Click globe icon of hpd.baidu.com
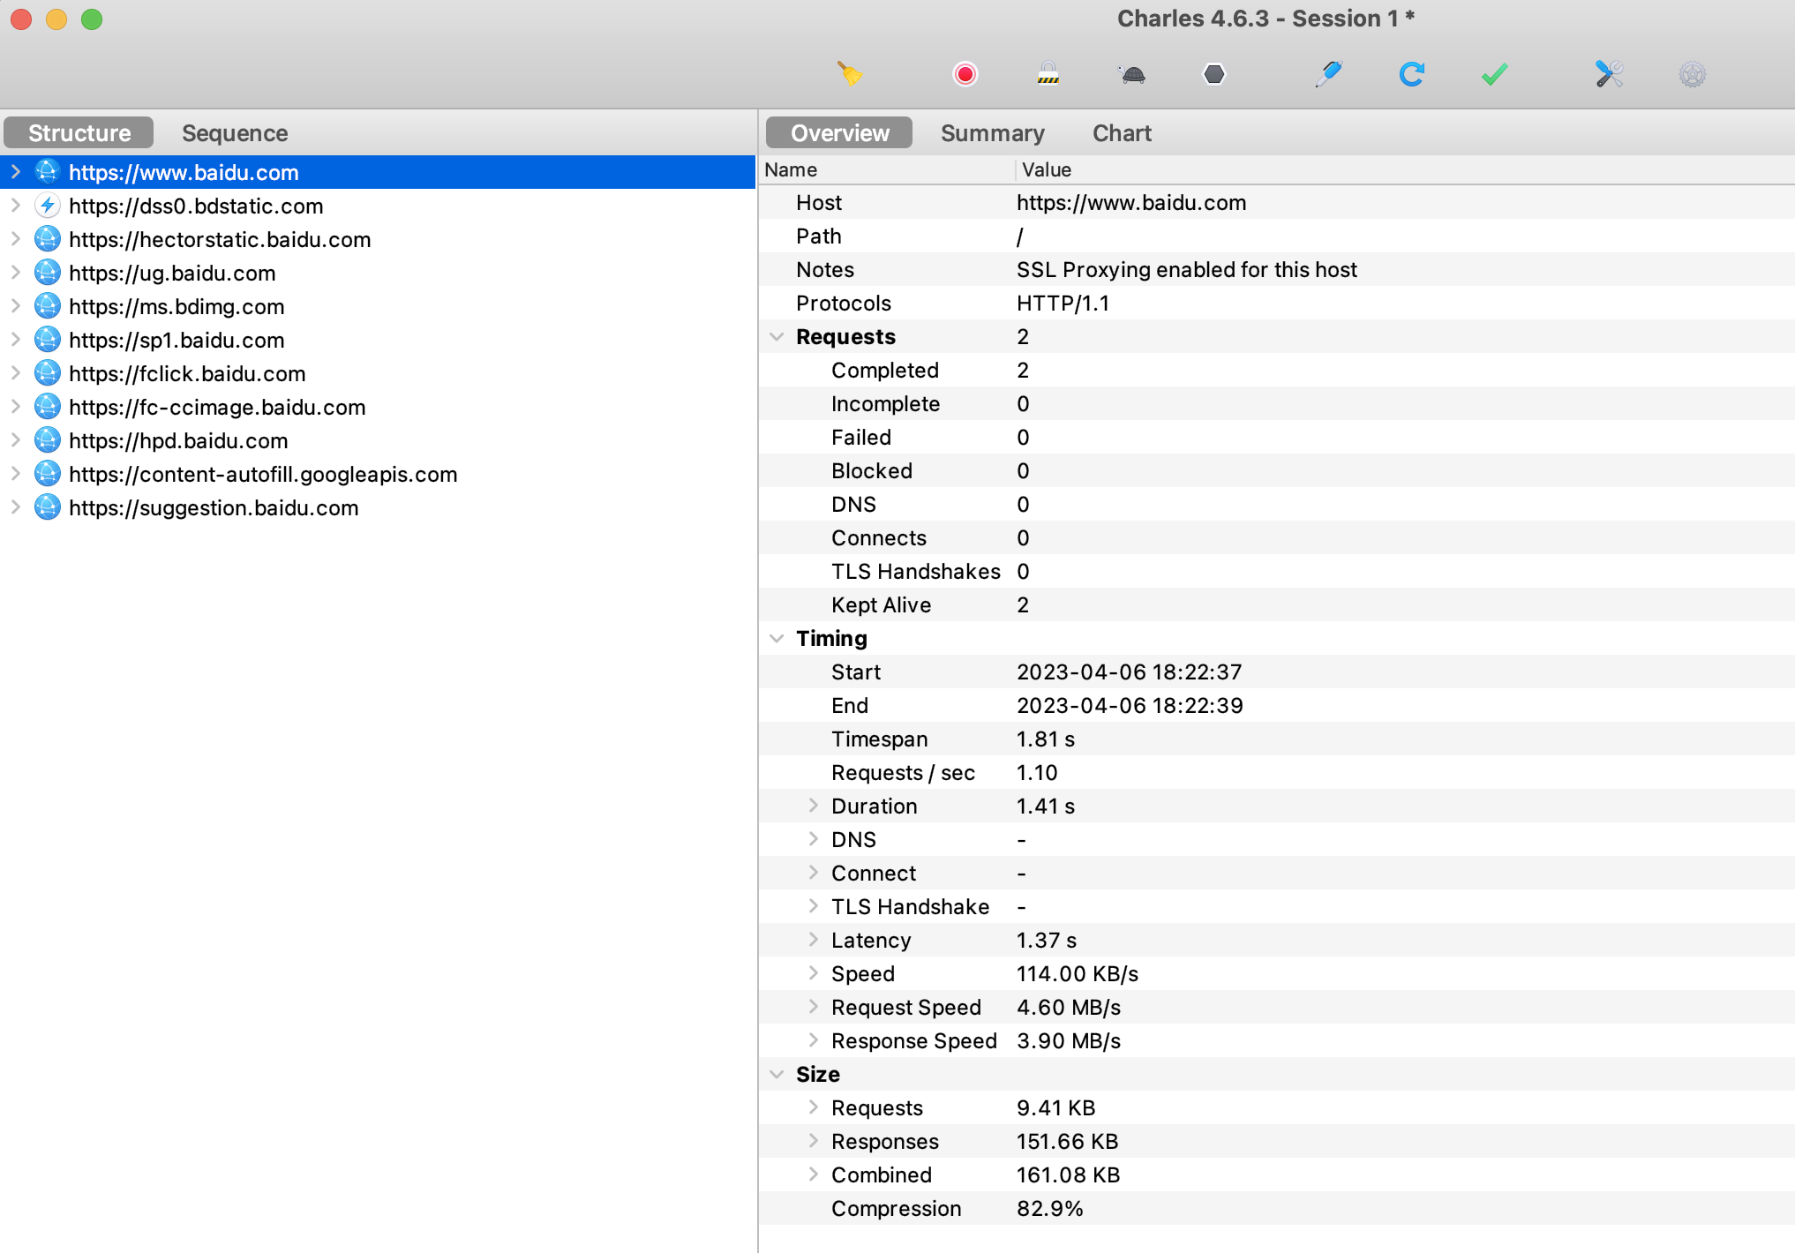 coord(48,440)
